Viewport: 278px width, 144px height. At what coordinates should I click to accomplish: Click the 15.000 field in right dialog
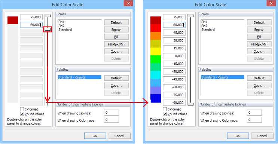pyautogui.click(x=174, y=48)
